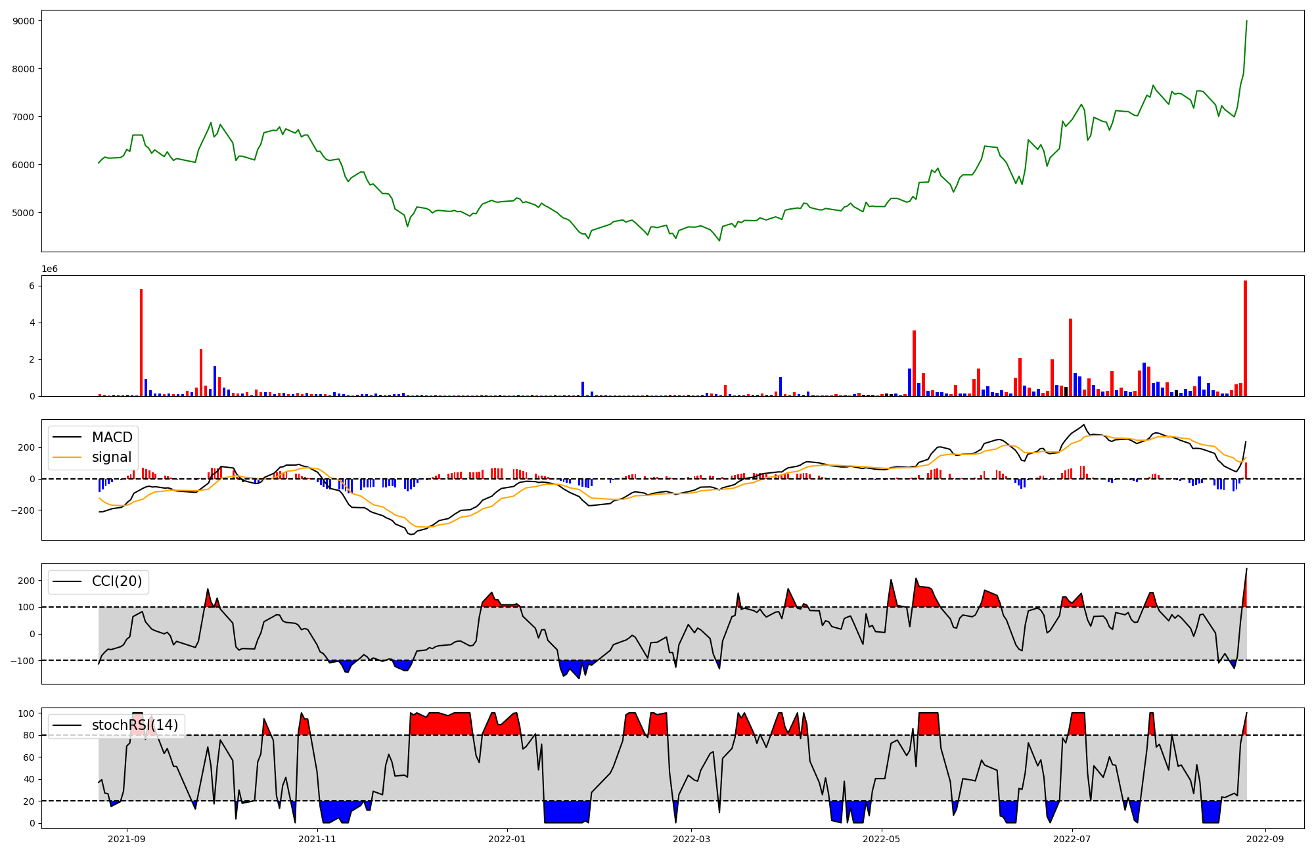1314x854 pixels.
Task: Click the 2021-11 date tick label
Action: pyautogui.click(x=318, y=839)
